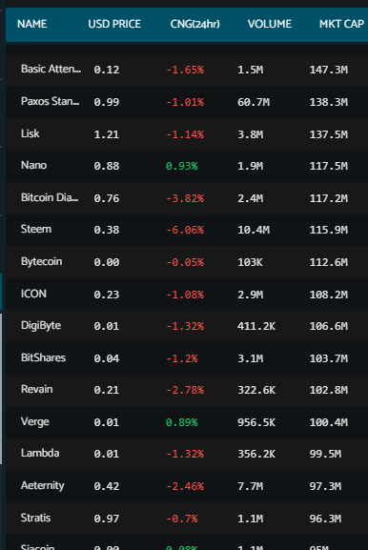The height and width of the screenshot is (550, 368).
Task: Sort by VOLUME column header
Action: [x=270, y=24]
